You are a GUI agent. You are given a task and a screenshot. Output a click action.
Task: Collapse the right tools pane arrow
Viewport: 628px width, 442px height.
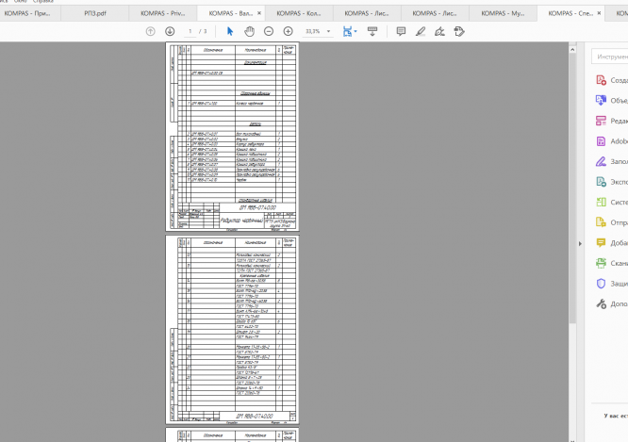580,243
